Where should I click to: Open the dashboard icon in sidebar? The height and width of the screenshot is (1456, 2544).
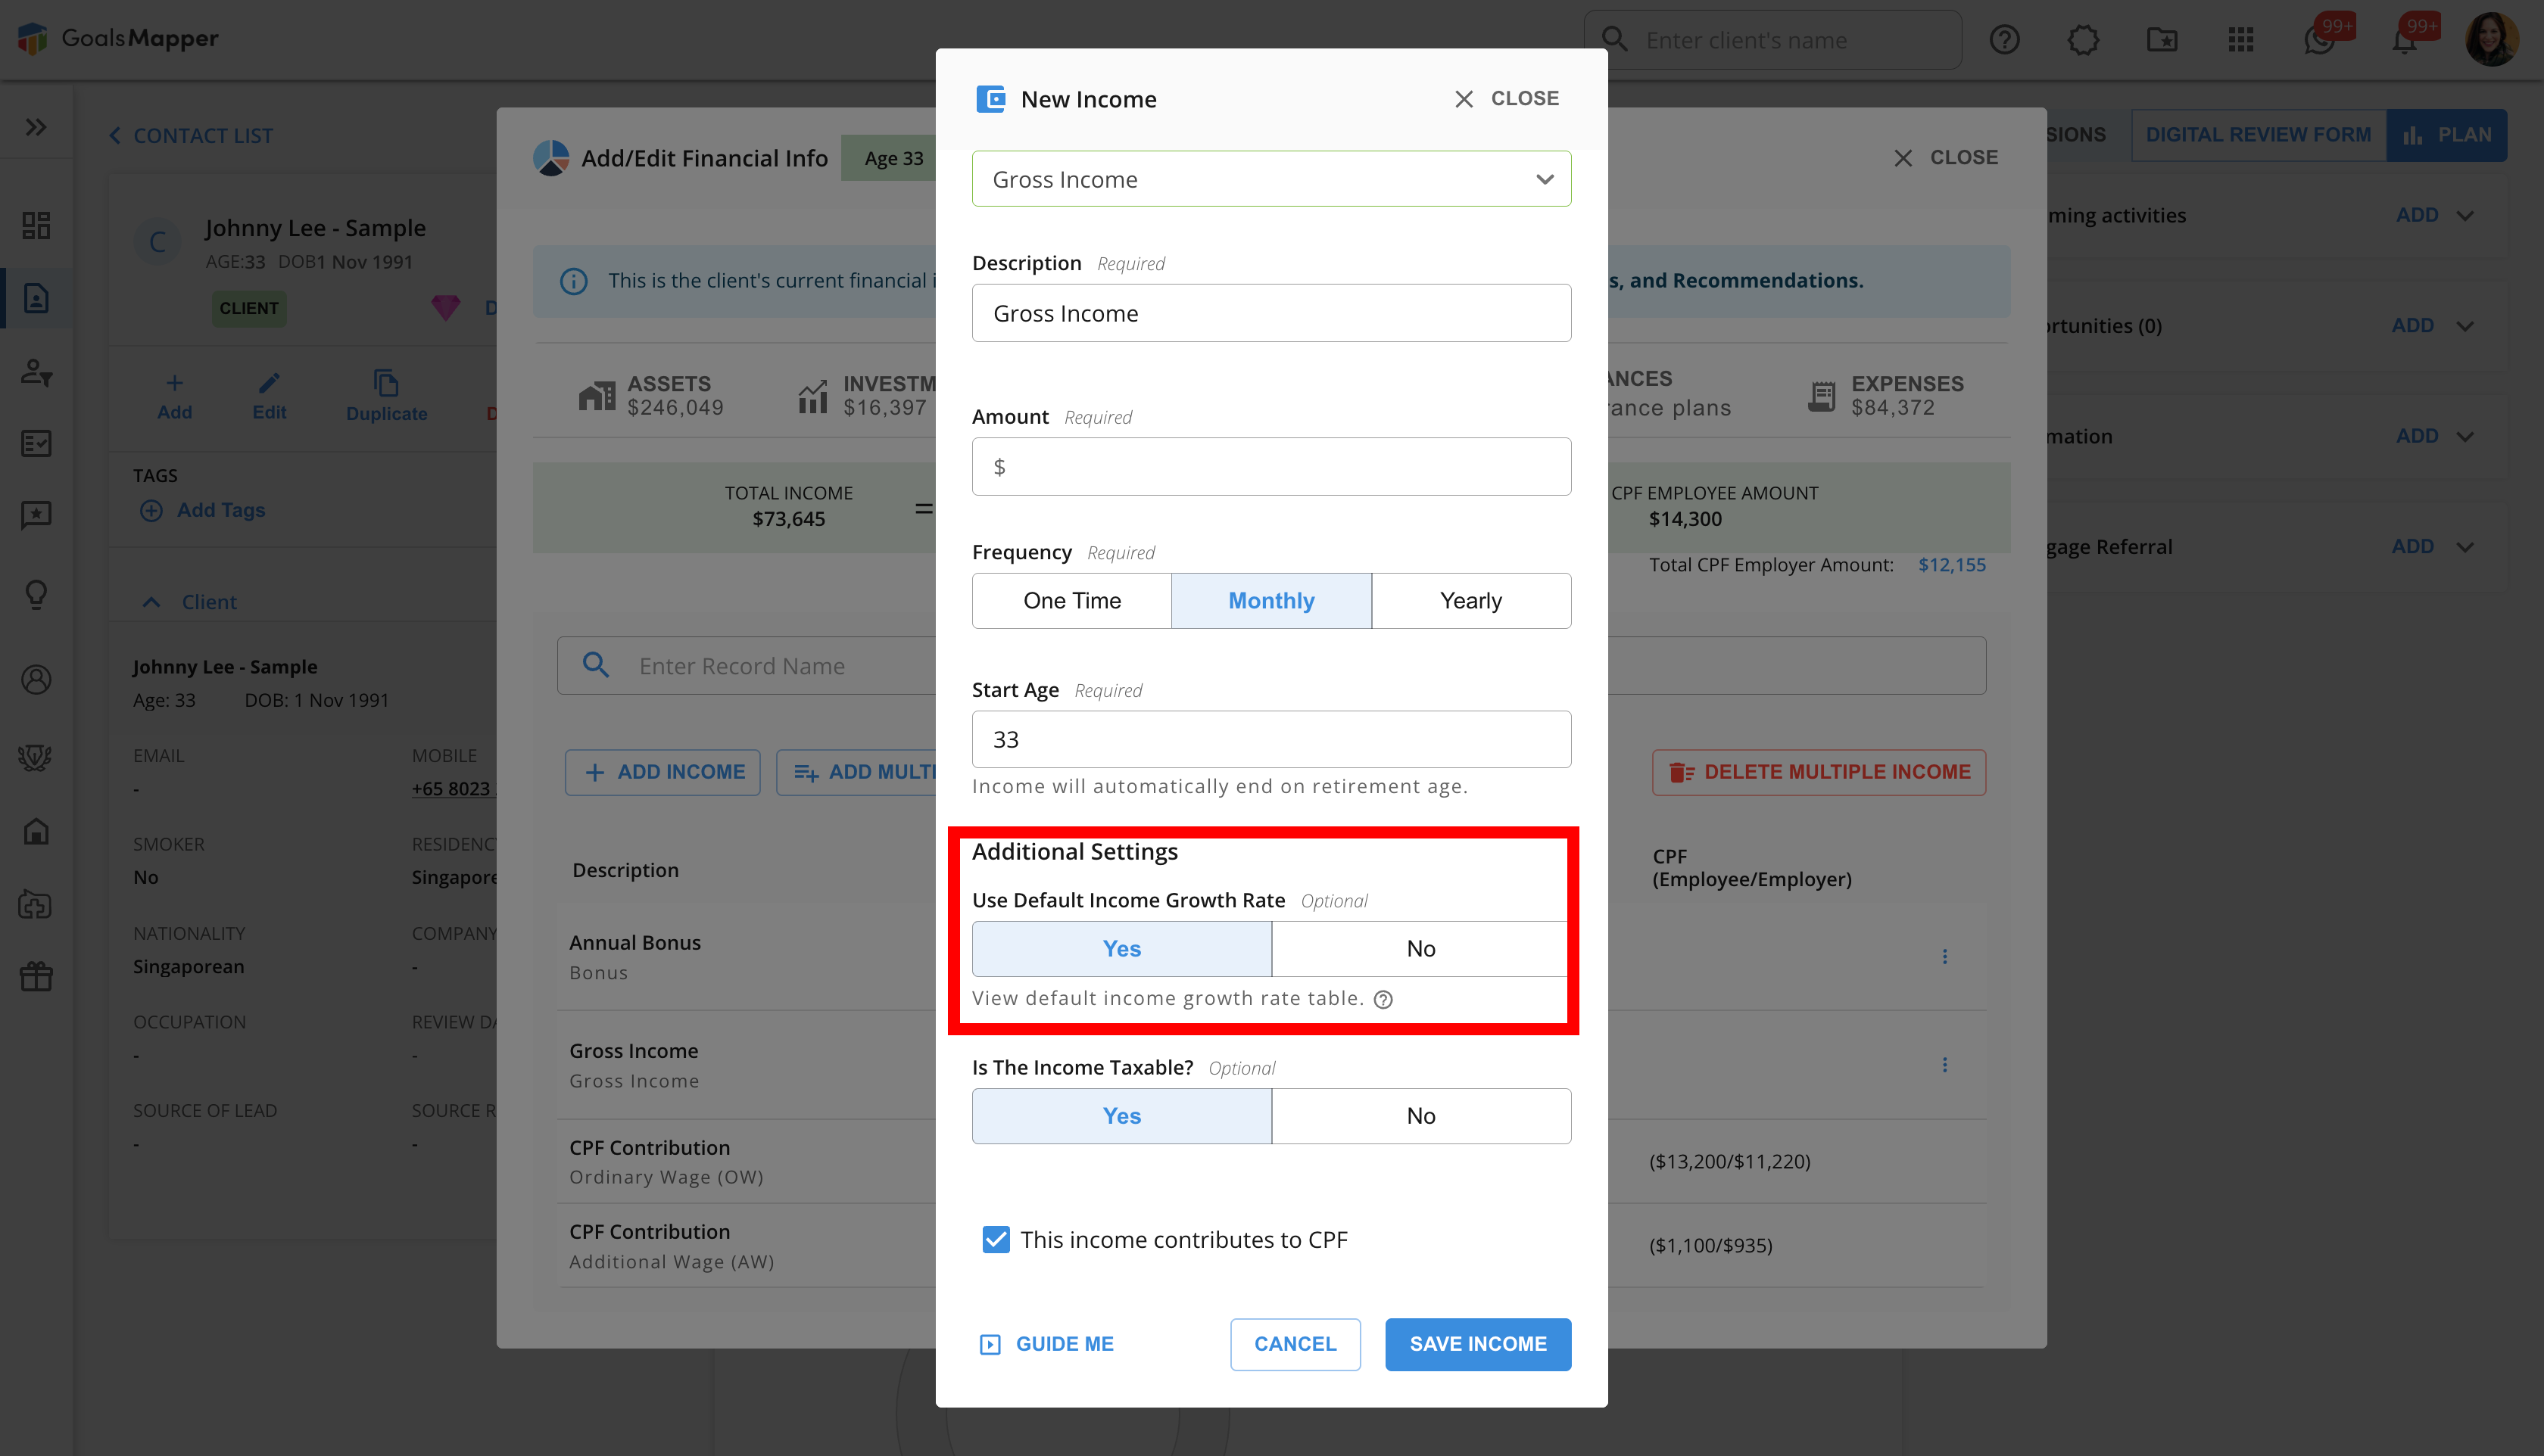point(36,225)
